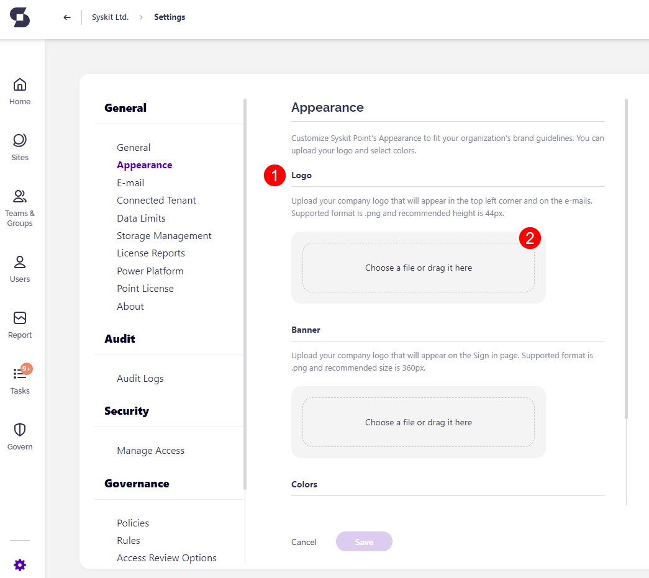
Task: Open Storage Management settings
Action: (164, 236)
